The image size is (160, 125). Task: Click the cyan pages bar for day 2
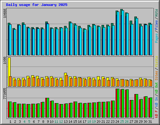15,42
